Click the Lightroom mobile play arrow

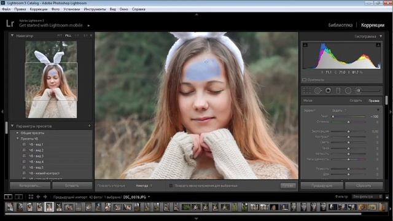tap(88, 26)
